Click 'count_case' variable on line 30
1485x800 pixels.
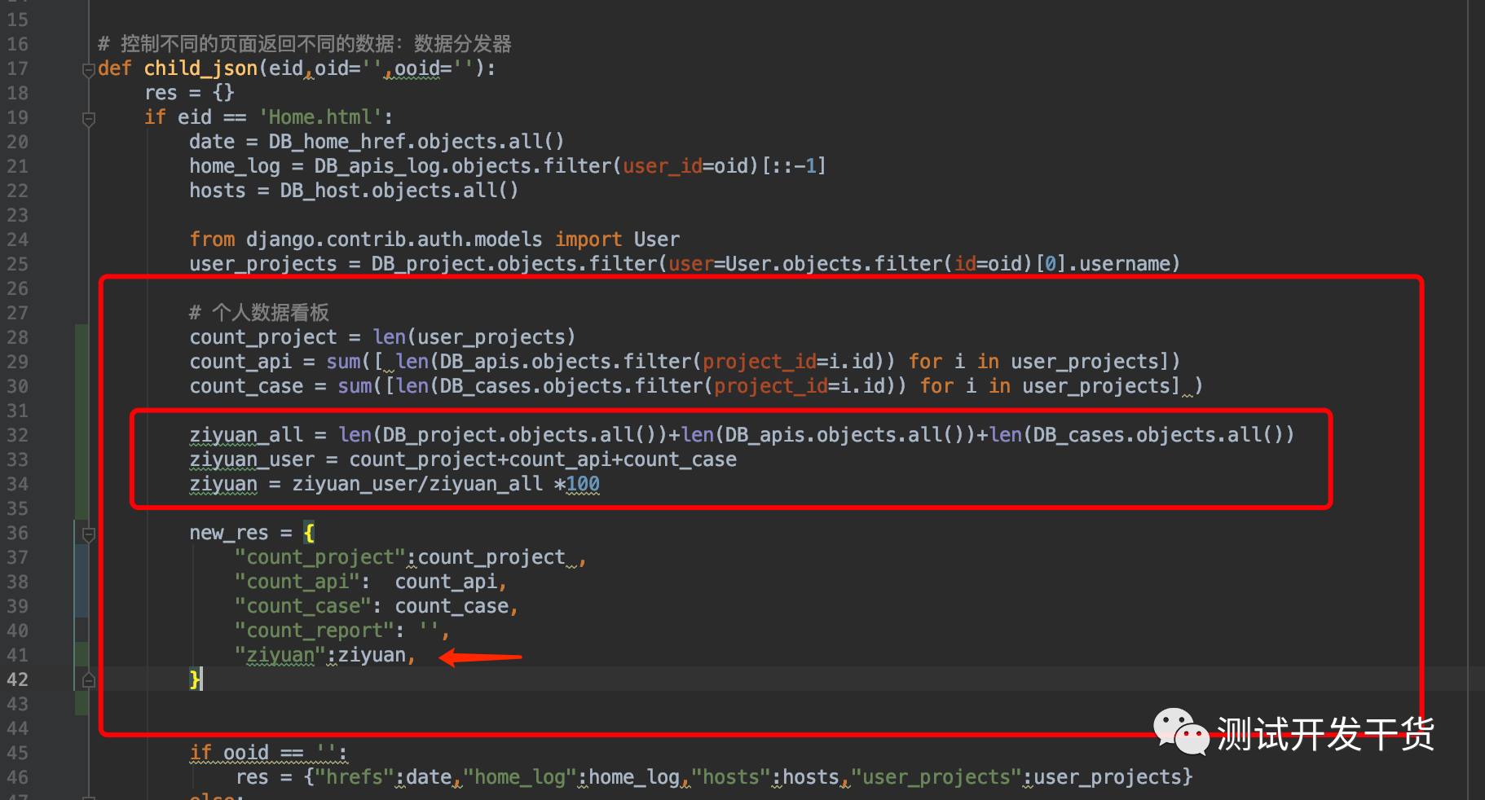click(246, 386)
